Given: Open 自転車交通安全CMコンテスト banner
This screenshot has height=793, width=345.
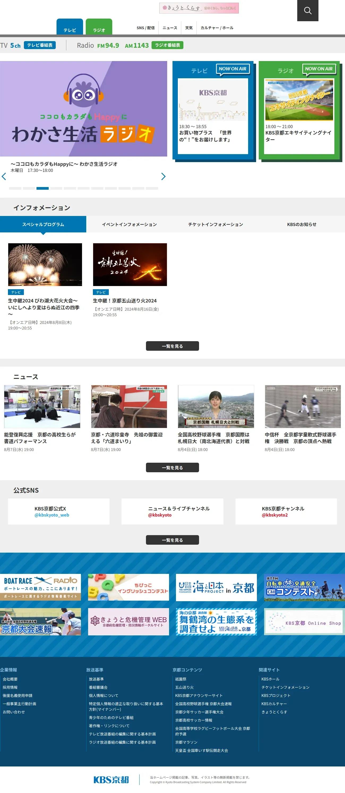Looking at the screenshot, I should [304, 587].
